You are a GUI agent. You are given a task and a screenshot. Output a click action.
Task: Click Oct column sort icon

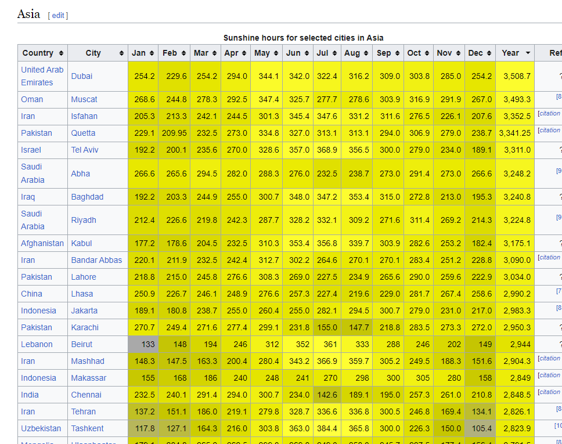(427, 53)
